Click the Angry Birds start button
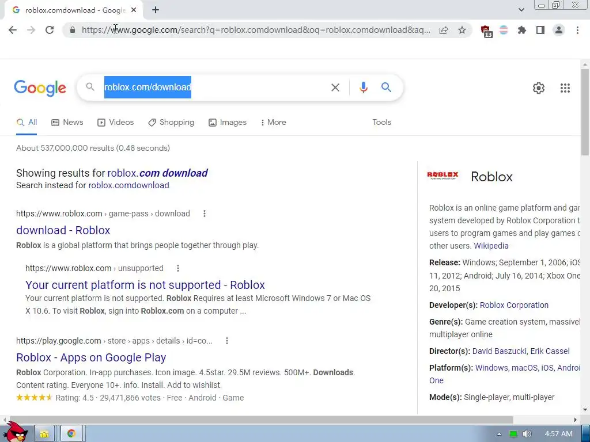Viewport: 590px width, 442px height. [17, 432]
